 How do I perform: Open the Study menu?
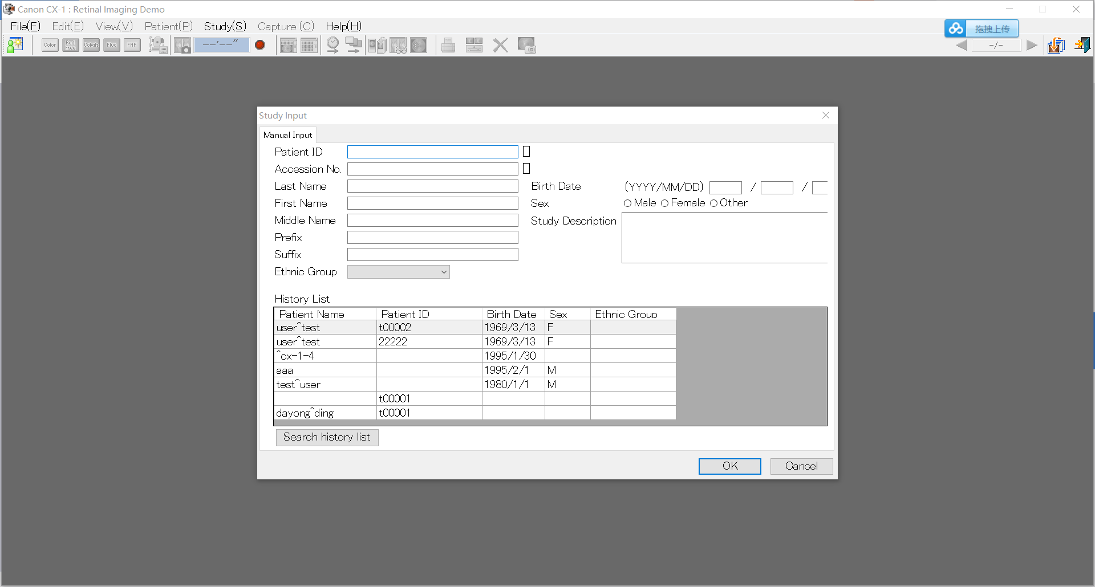(225, 26)
